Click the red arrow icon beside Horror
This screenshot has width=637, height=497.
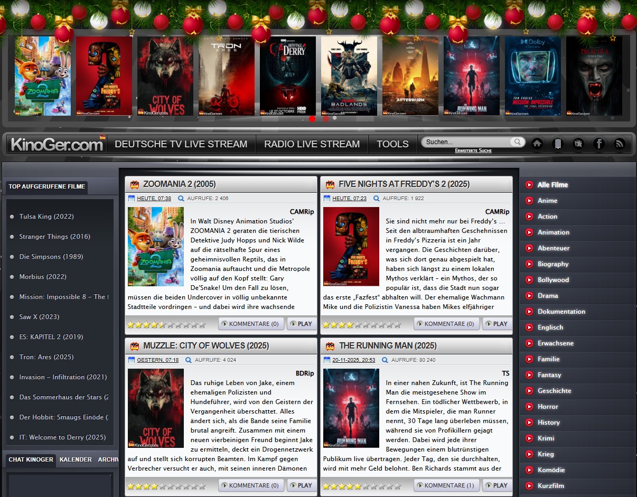(529, 407)
